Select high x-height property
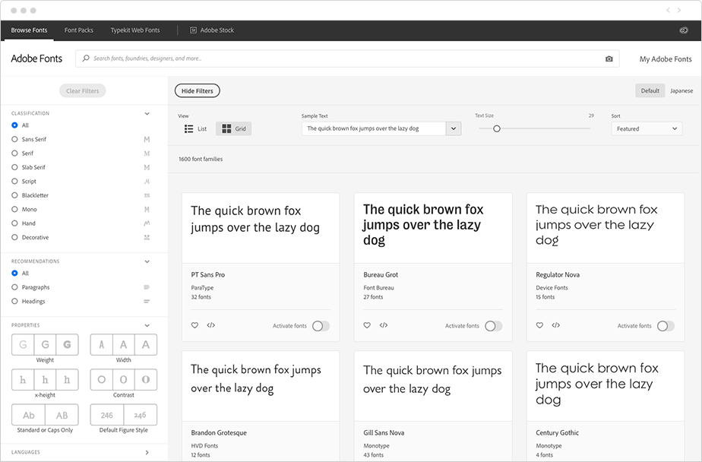Viewport: 702px width, 462px height. [x=67, y=380]
